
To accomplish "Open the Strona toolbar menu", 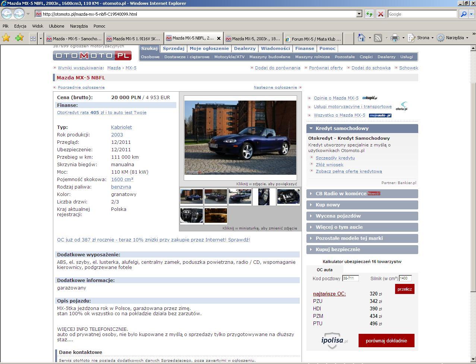I will pyautogui.click(x=421, y=38).
